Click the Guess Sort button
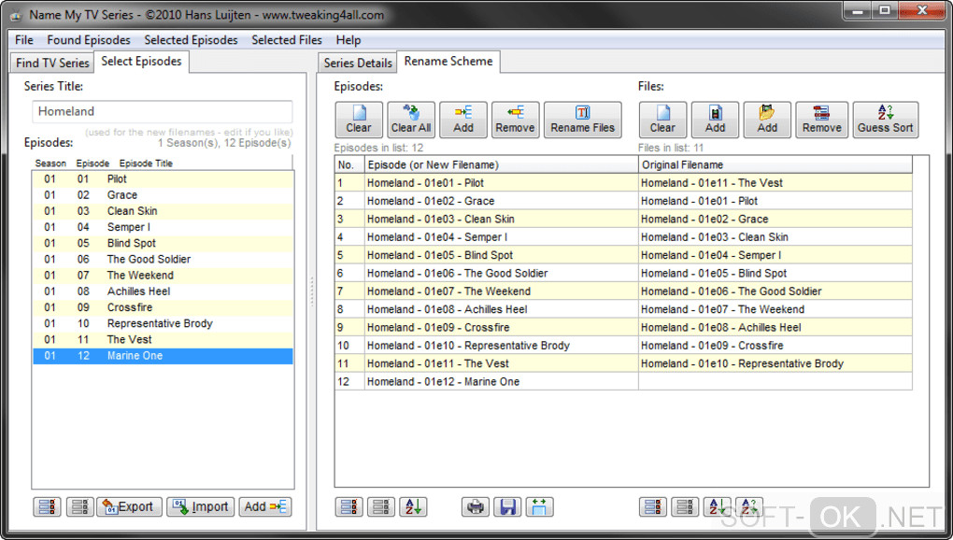The image size is (953, 540). [886, 120]
